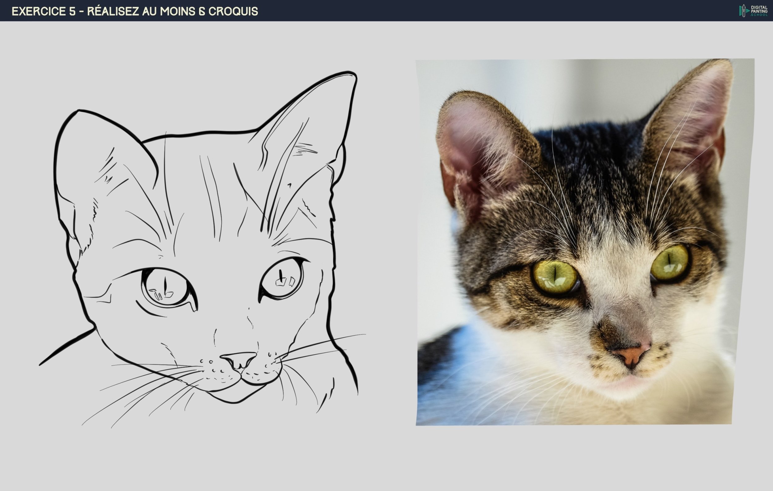The height and width of the screenshot is (491, 773).
Task: Click the 'Exercice 5' header title
Action: [43, 11]
